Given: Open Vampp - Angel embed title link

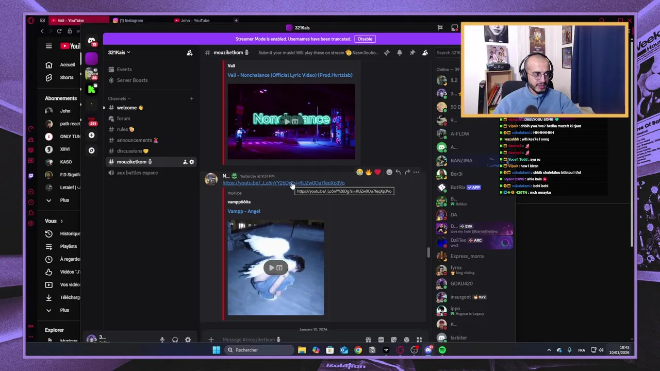Looking at the screenshot, I should pyautogui.click(x=244, y=211).
